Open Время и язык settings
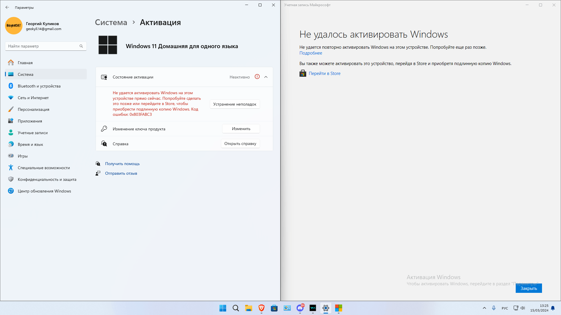The height and width of the screenshot is (315, 561). coord(46,144)
